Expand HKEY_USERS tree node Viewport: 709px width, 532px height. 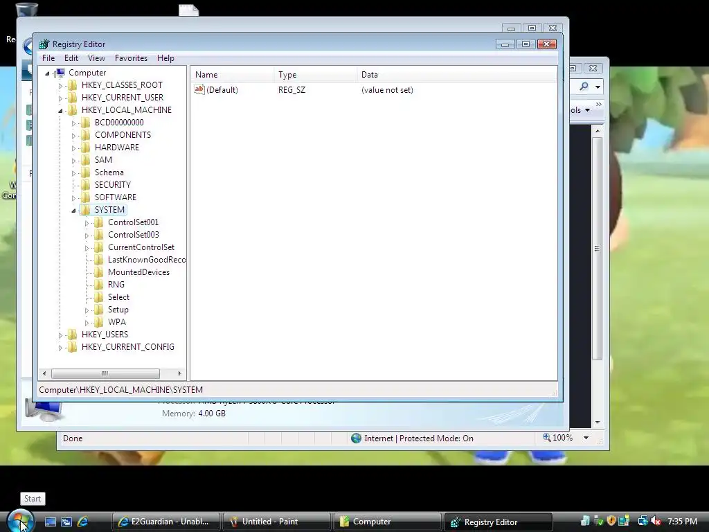pyautogui.click(x=61, y=335)
